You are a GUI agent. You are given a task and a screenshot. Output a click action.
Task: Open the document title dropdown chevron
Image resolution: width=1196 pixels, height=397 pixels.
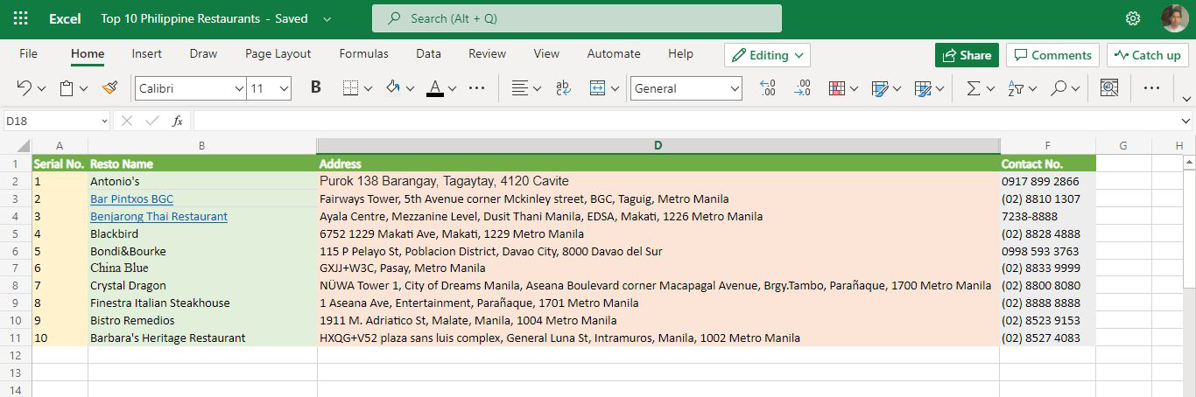(x=327, y=18)
